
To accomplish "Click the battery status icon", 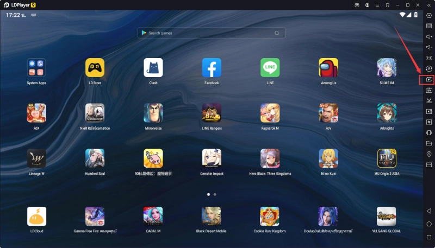I will click(416, 15).
